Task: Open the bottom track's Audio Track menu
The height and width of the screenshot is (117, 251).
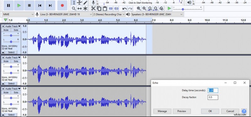Action: point(13,89)
